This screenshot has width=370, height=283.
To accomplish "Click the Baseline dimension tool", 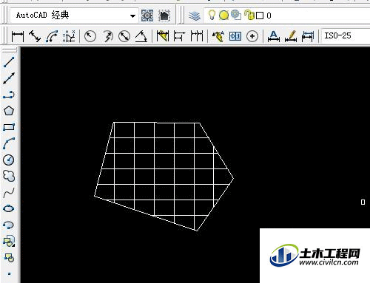I will [x=179, y=36].
